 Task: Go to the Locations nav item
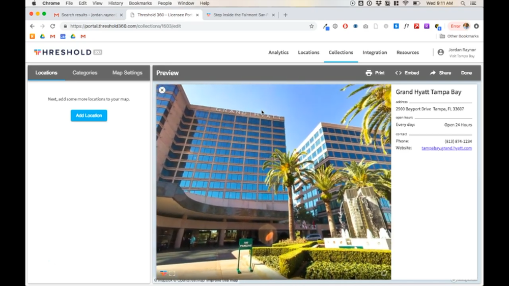tap(308, 52)
